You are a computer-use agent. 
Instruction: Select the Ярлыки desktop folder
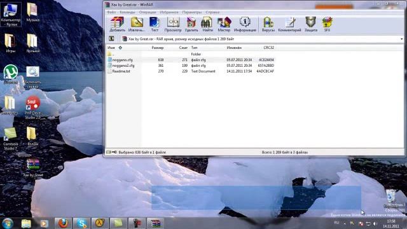pyautogui.click(x=32, y=43)
